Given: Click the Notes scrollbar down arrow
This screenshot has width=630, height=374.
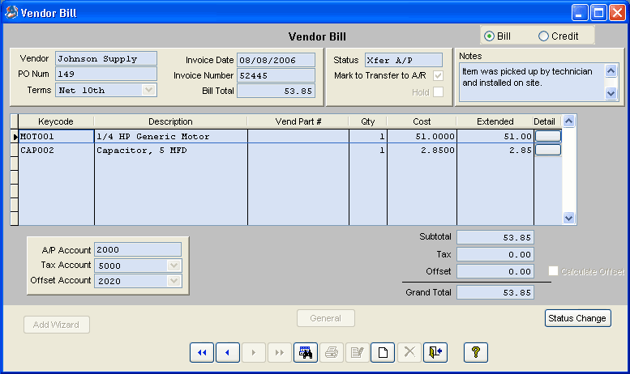Looking at the screenshot, I should click(x=611, y=94).
